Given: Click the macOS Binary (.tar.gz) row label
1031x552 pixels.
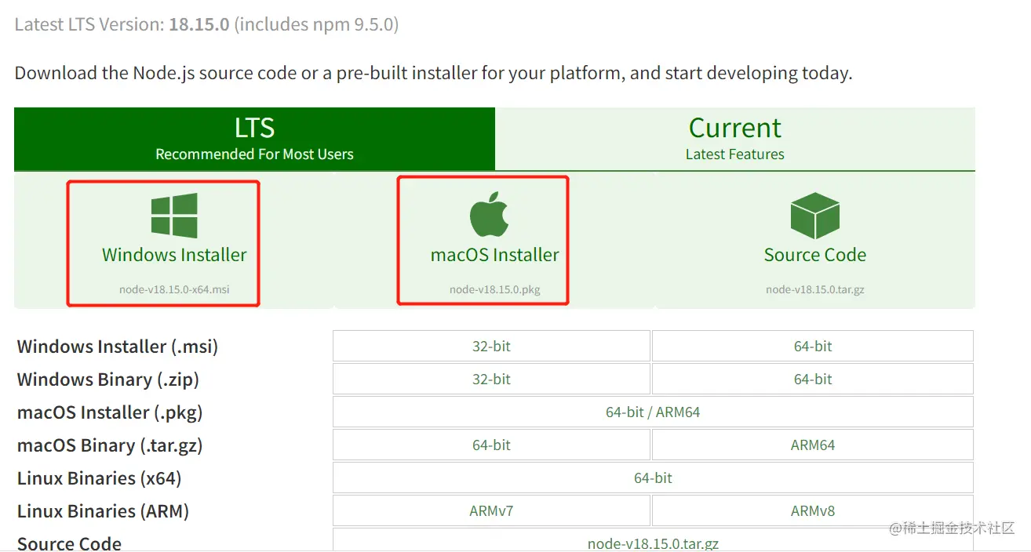Looking at the screenshot, I should click(x=110, y=445).
